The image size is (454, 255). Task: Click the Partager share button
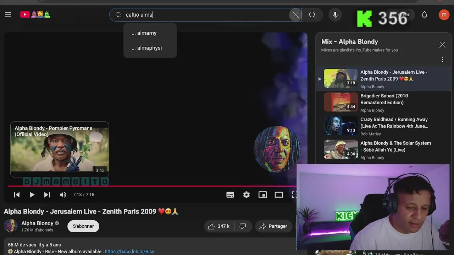pyautogui.click(x=273, y=226)
